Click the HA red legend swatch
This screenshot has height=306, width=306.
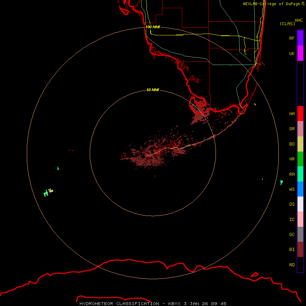[300, 114]
